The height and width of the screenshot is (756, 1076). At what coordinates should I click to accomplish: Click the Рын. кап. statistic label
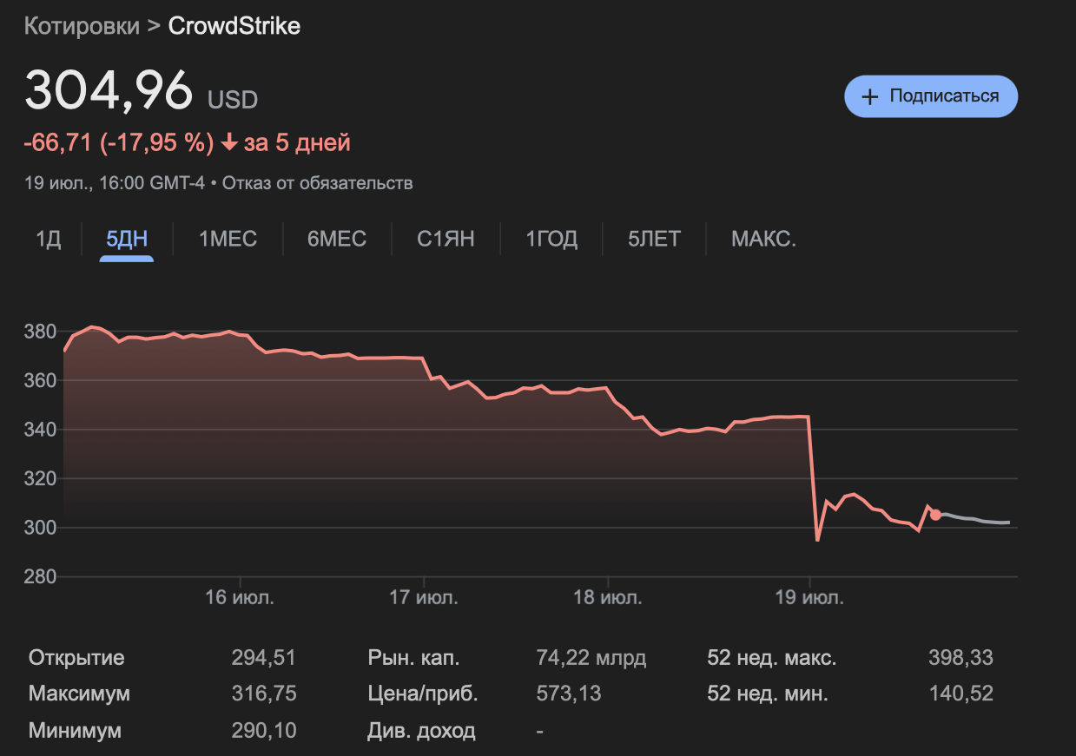pyautogui.click(x=413, y=658)
